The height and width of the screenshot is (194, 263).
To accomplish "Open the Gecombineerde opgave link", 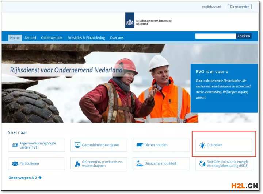I will 99,145.
